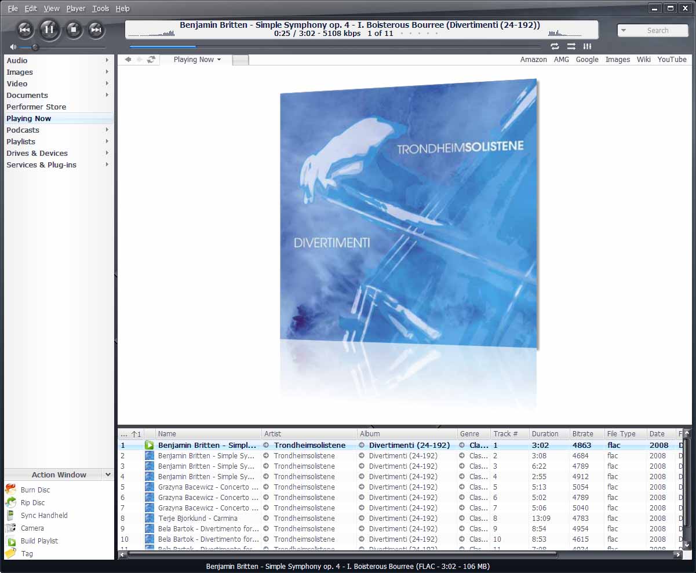Click the genre link arrow in row 6

click(x=462, y=497)
